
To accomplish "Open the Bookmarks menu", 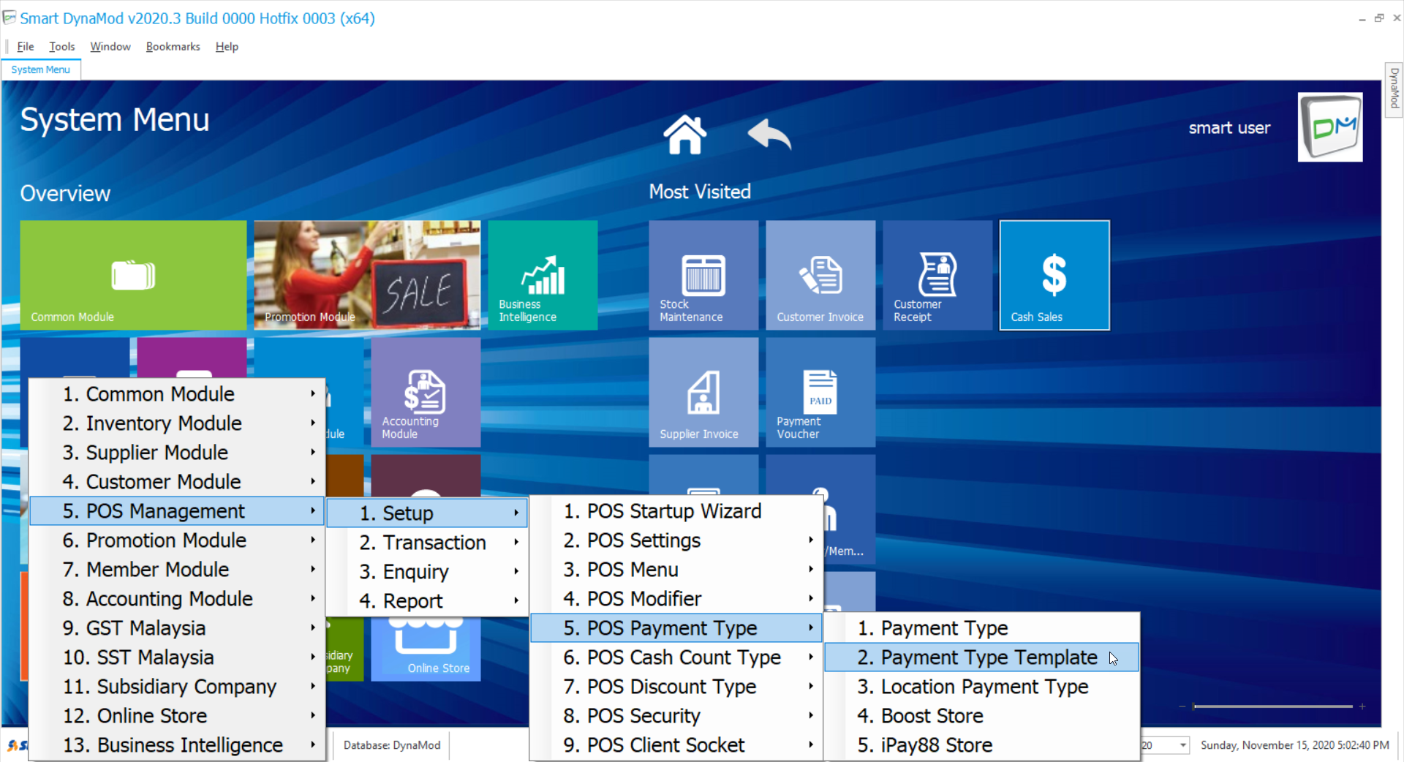I will coord(173,46).
